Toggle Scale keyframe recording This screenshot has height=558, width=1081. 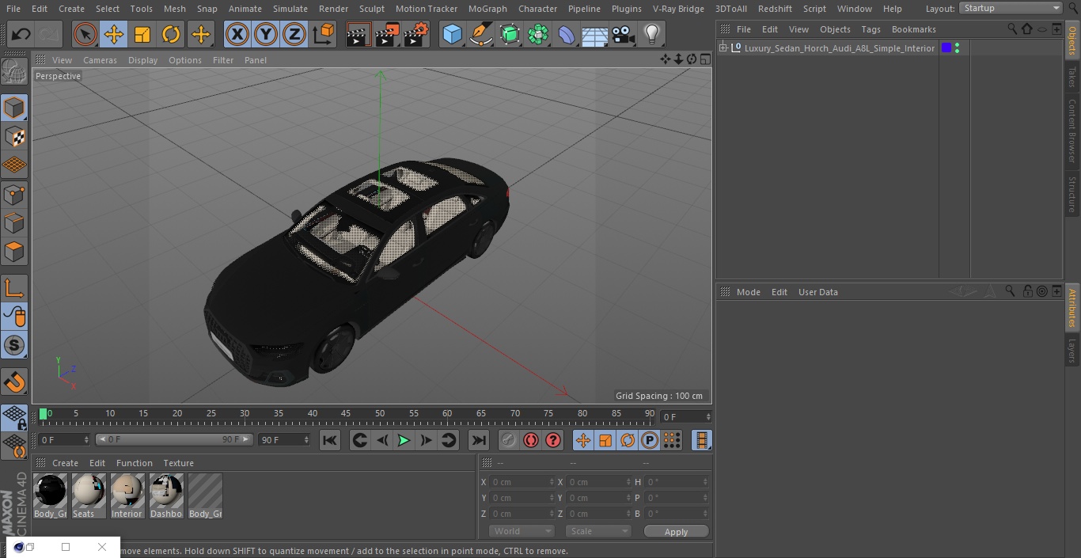coord(605,440)
